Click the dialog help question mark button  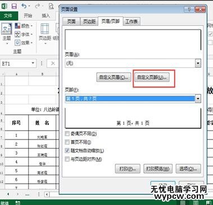coord(189,9)
